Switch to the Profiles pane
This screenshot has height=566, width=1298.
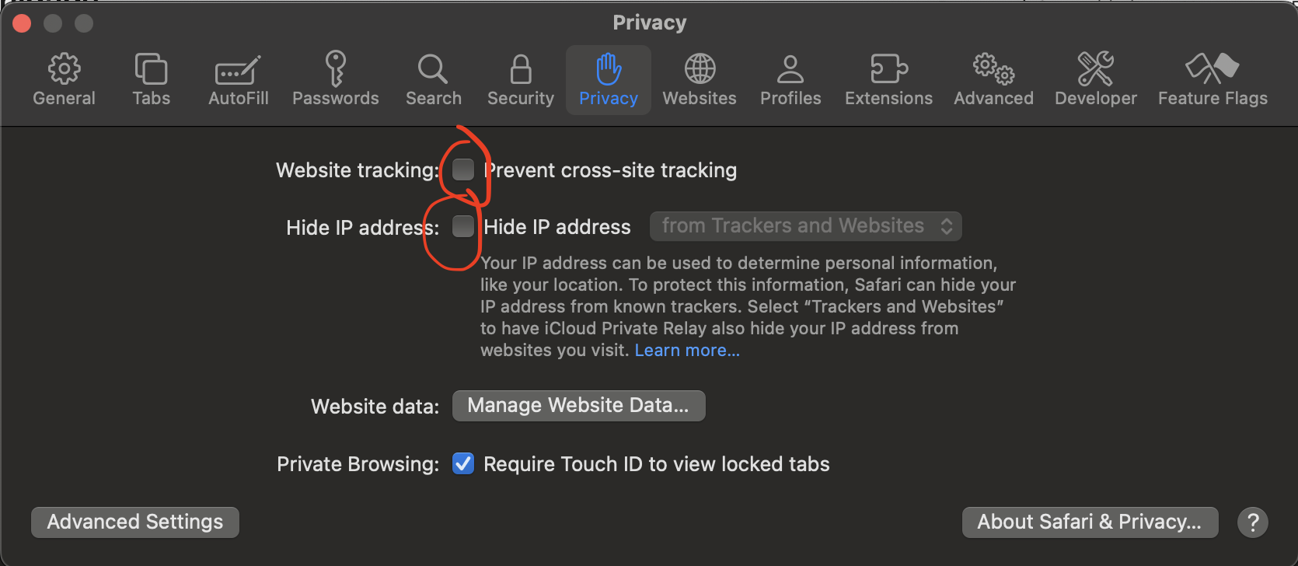pyautogui.click(x=790, y=79)
